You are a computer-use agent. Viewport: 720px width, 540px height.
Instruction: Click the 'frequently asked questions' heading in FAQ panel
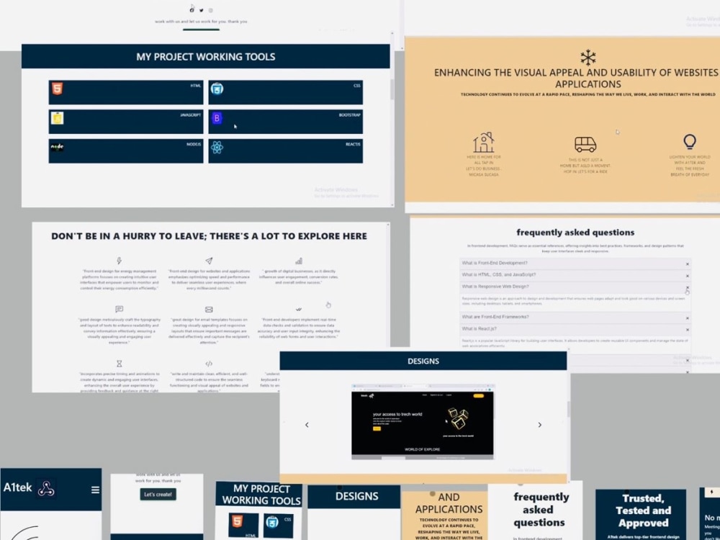575,233
